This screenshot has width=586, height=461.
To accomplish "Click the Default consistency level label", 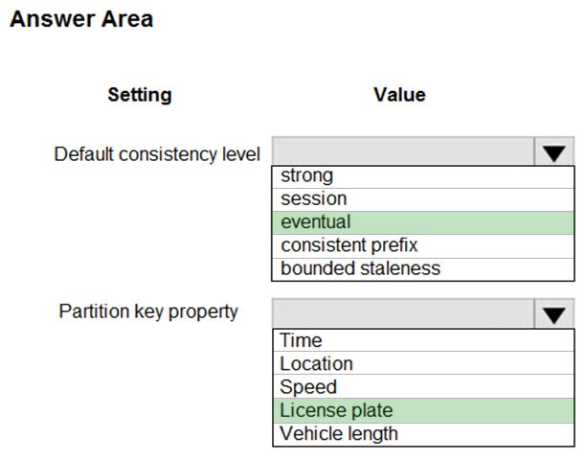I will [x=157, y=154].
